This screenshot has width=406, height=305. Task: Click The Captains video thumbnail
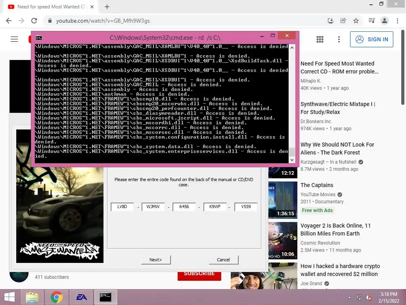pyautogui.click(x=283, y=200)
